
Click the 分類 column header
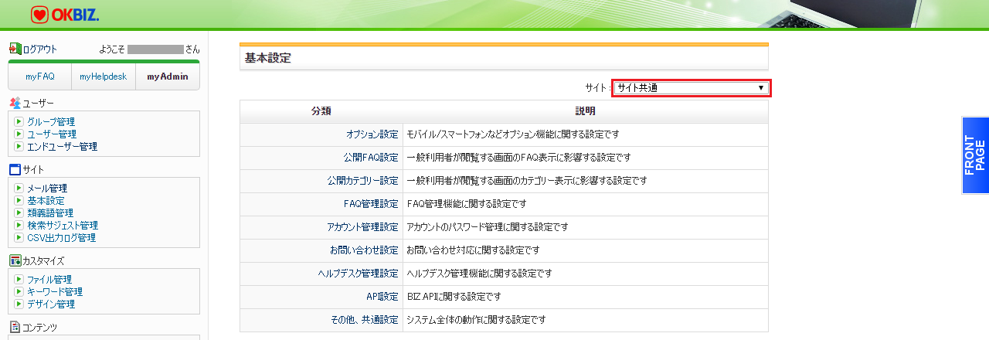coord(321,111)
